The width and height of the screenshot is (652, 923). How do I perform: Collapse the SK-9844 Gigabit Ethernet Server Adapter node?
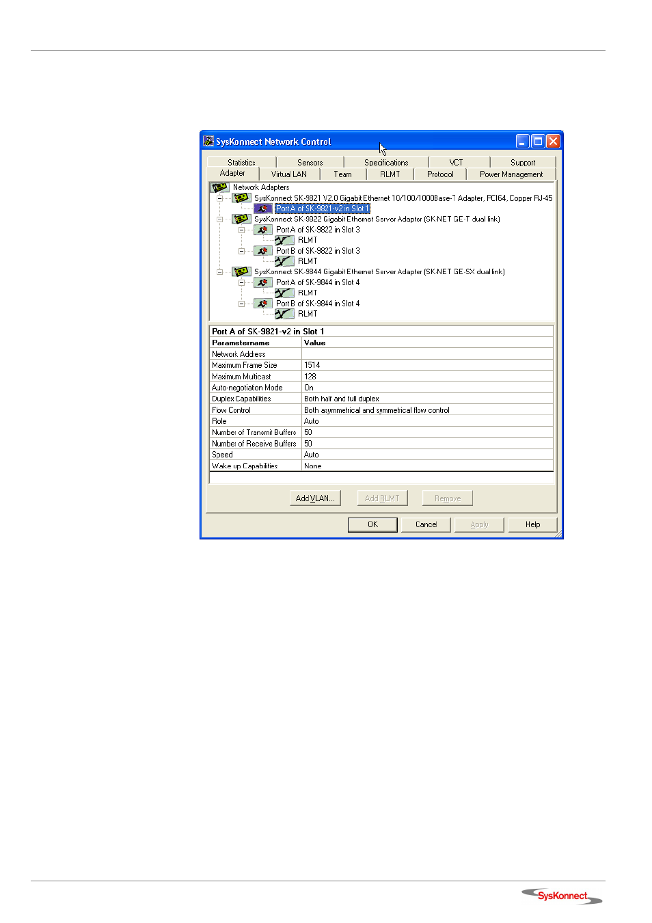219,272
